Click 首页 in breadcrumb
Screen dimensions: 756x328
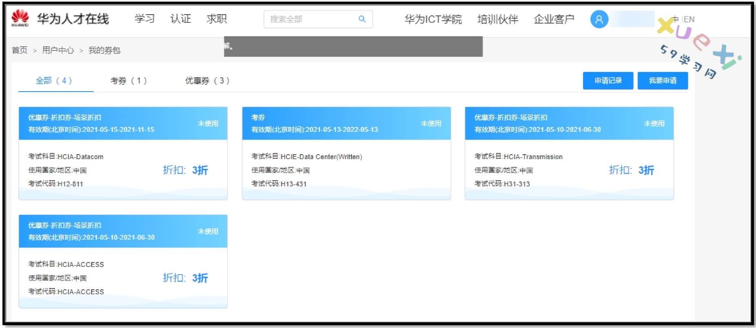20,50
